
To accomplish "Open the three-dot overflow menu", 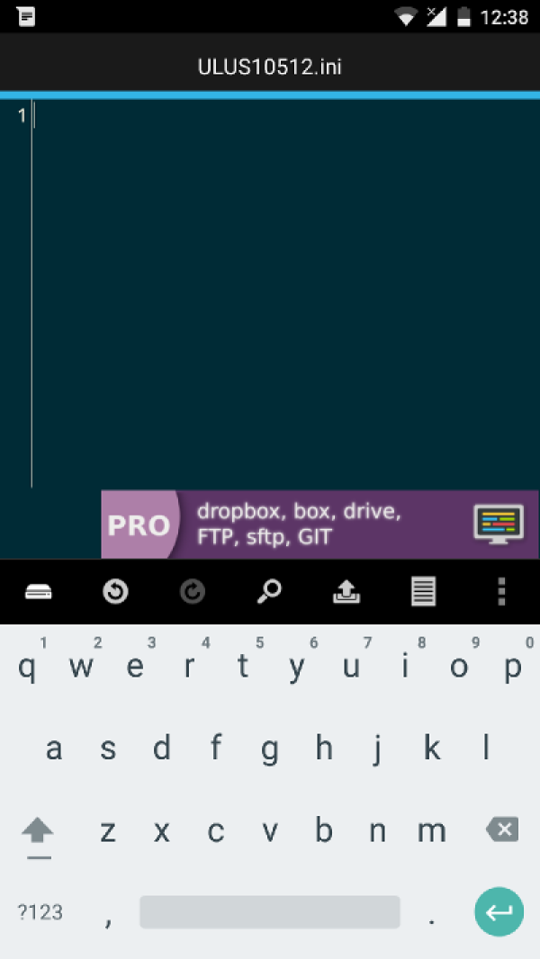I will pyautogui.click(x=501, y=591).
